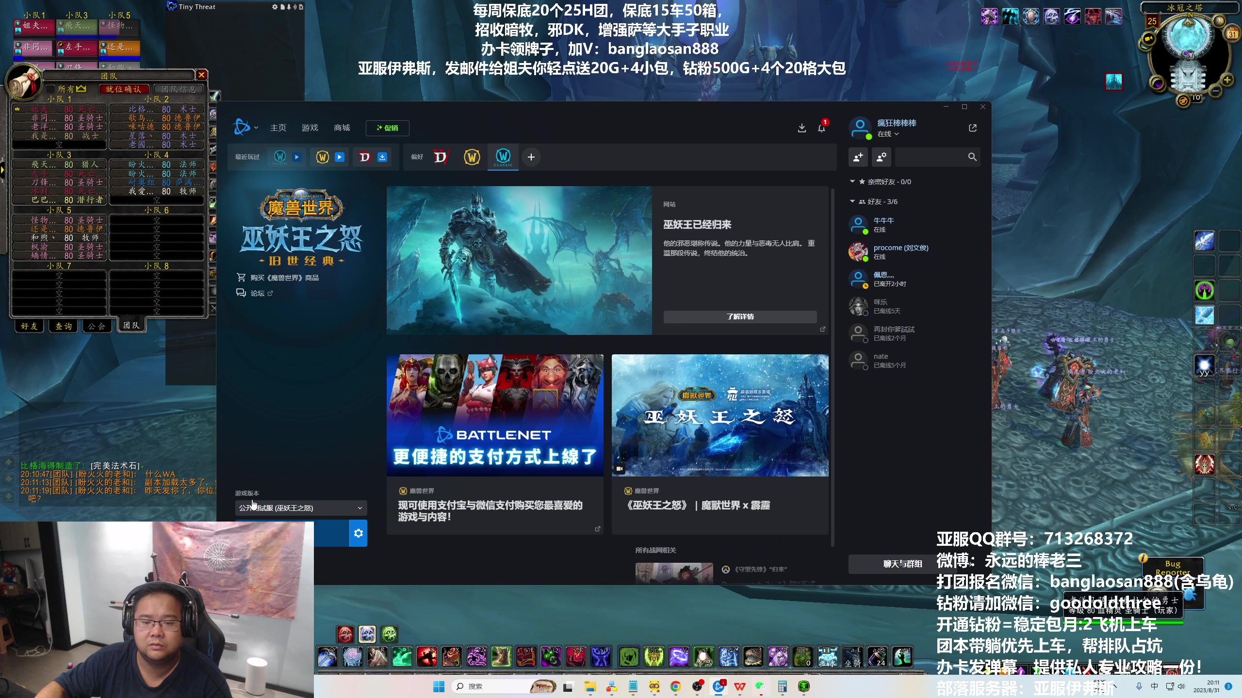Click the 了解详情 button on the banner
Screen dimensions: 1242x698
(x=741, y=317)
